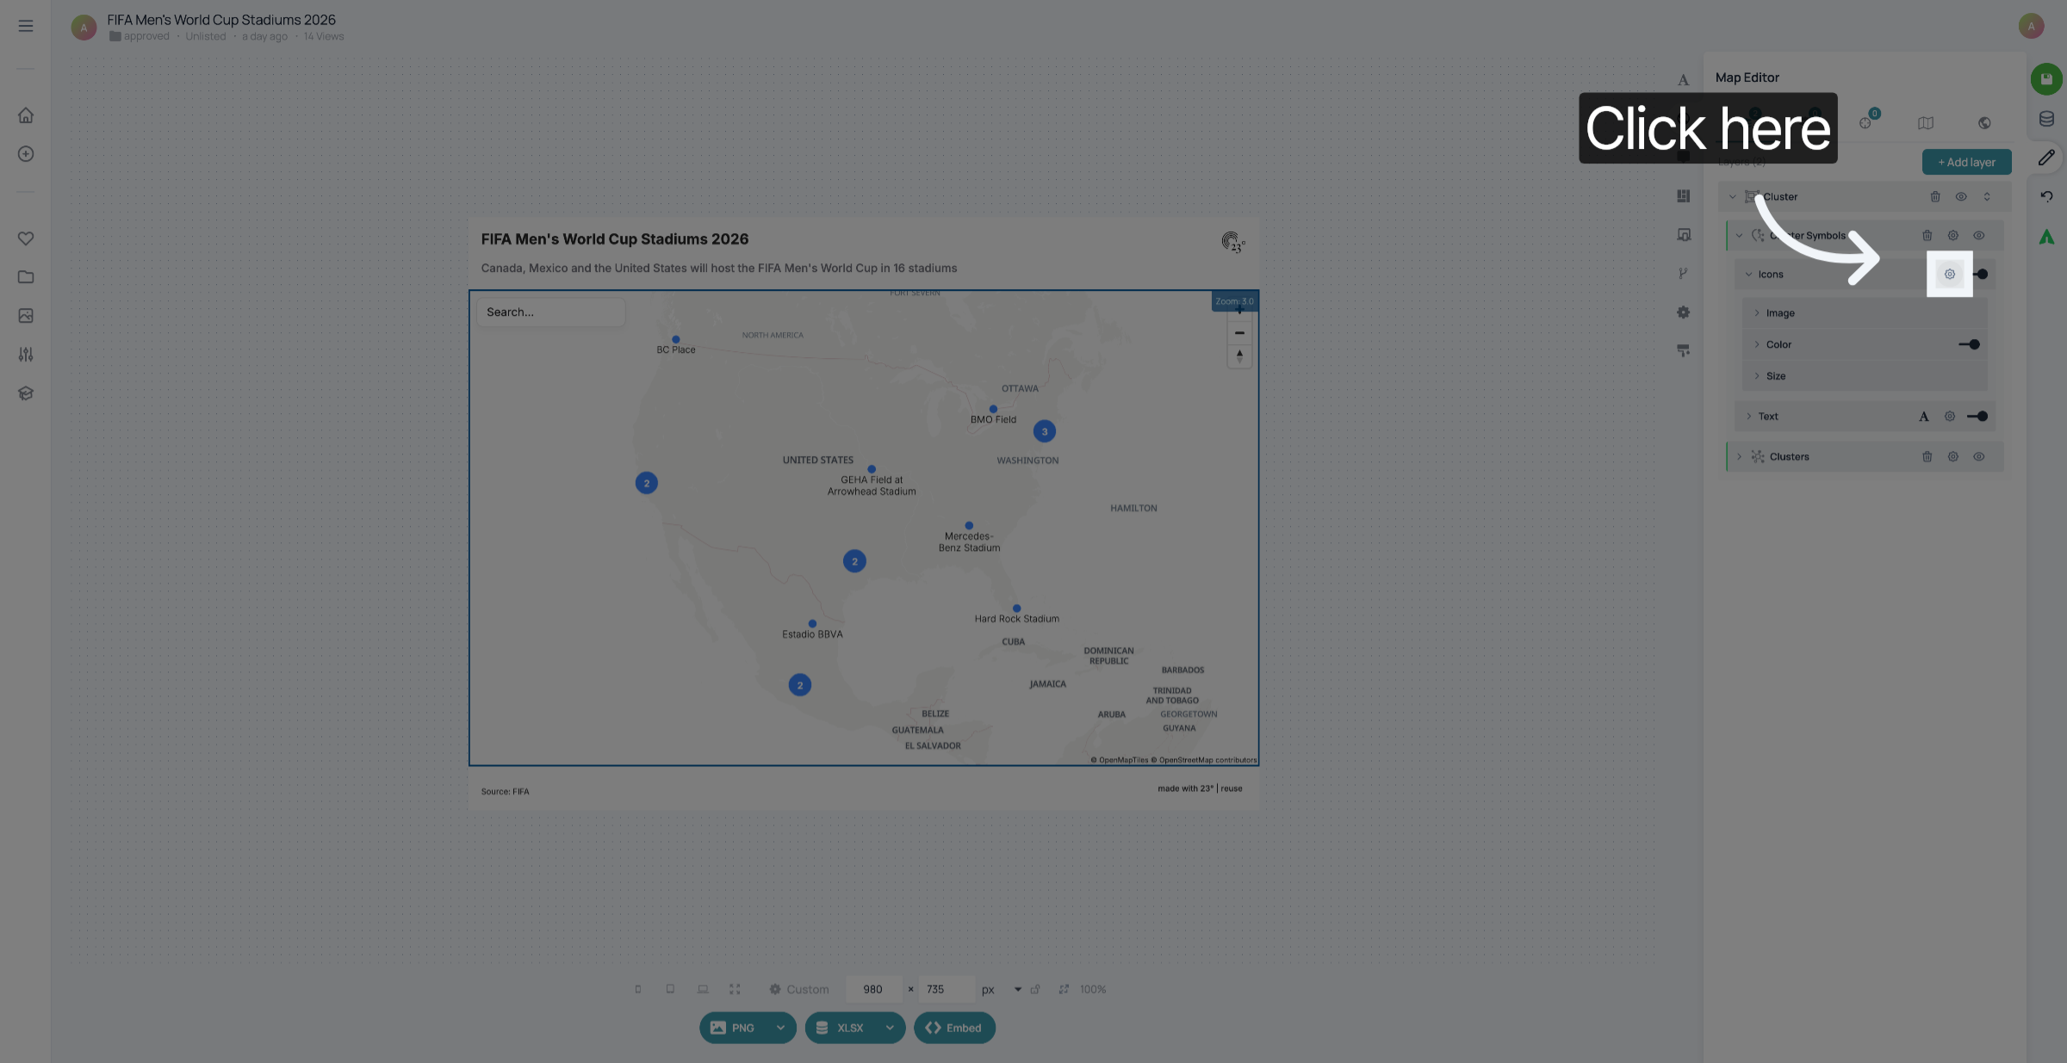Go to Home via the sidebar house icon
This screenshot has height=1063, width=2067.
click(26, 115)
